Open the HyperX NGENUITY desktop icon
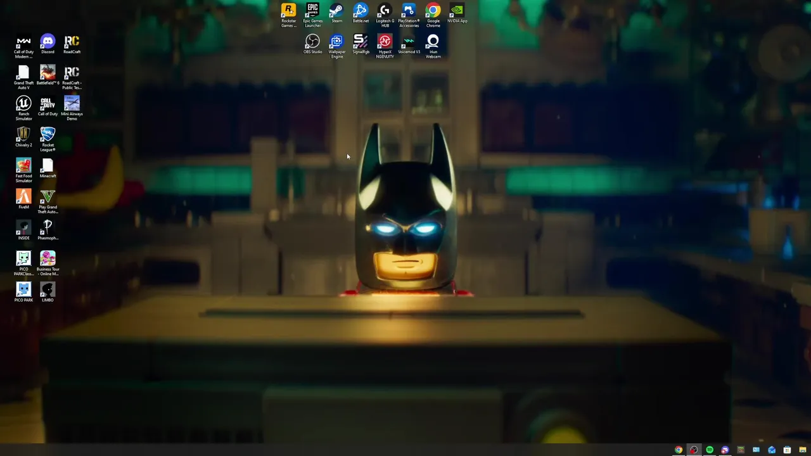Image resolution: width=811 pixels, height=456 pixels. (385, 46)
